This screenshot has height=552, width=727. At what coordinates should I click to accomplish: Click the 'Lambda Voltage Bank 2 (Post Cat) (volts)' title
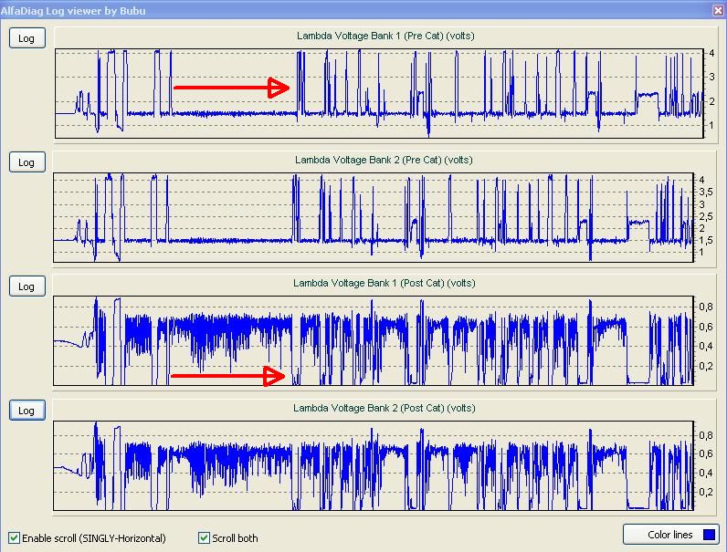(x=384, y=408)
